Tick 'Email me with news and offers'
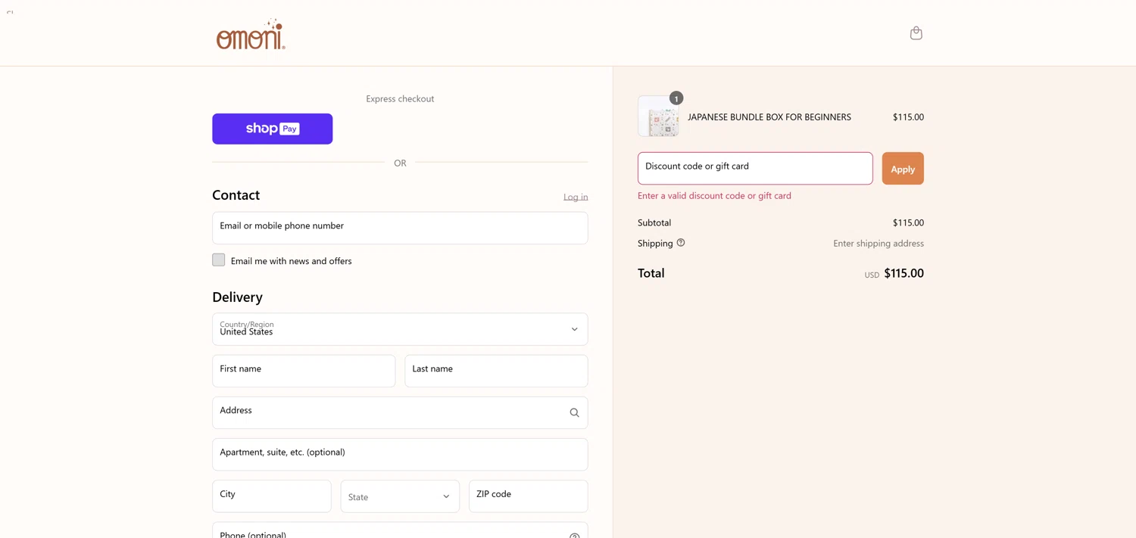Screen dimensions: 1136x538 (219, 260)
